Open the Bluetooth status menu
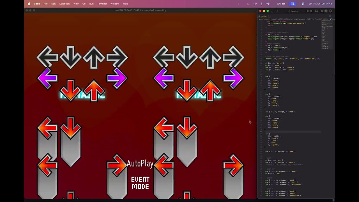Screen dimensions: 359x202 point(261,4)
